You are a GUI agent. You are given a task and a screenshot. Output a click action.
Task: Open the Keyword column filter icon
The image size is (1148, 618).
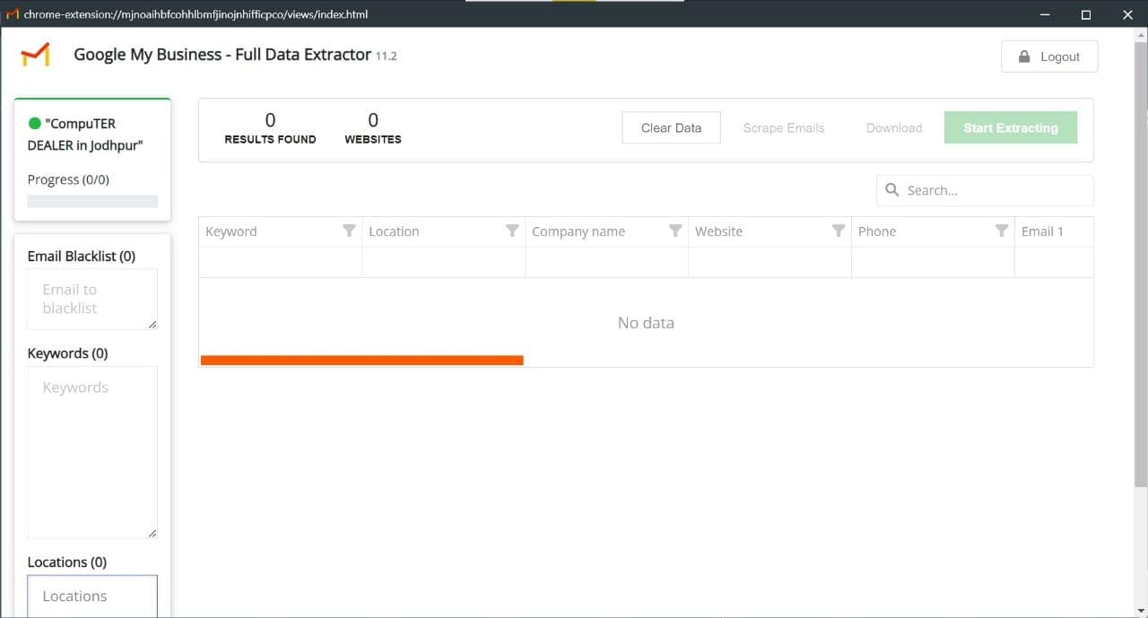(349, 231)
